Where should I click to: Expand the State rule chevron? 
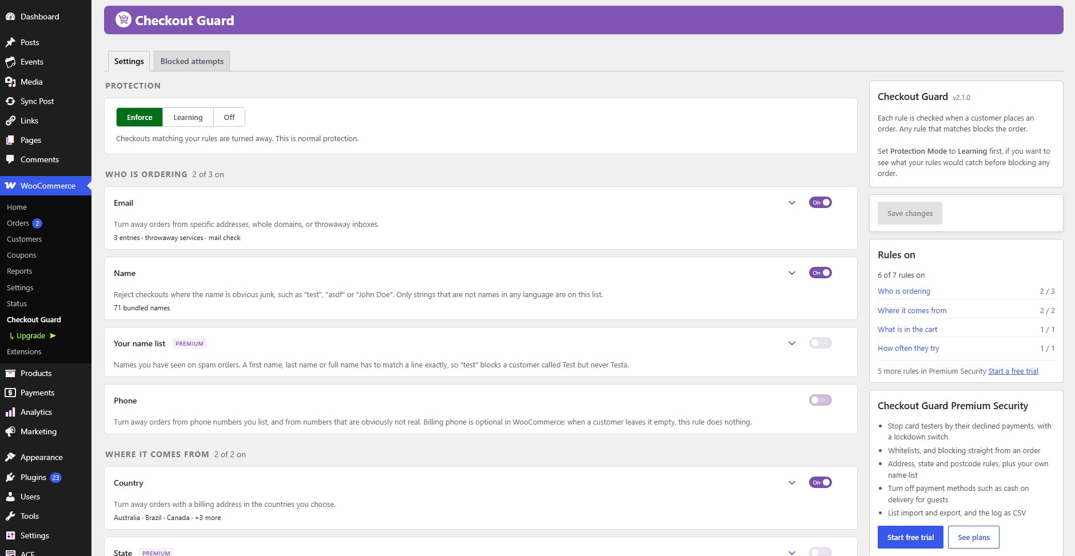792,553
